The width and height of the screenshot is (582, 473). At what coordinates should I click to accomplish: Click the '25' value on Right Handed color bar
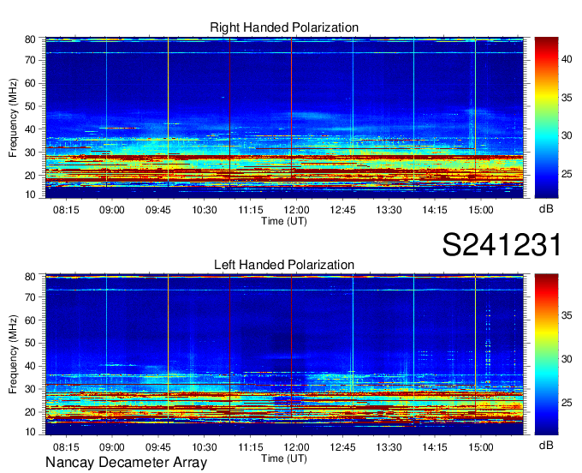point(567,174)
